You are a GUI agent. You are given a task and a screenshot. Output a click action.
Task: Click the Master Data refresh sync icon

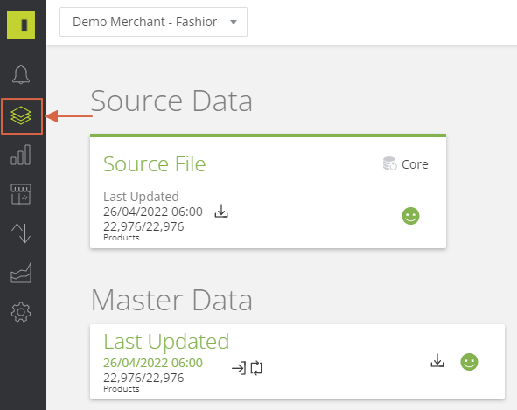(x=256, y=368)
